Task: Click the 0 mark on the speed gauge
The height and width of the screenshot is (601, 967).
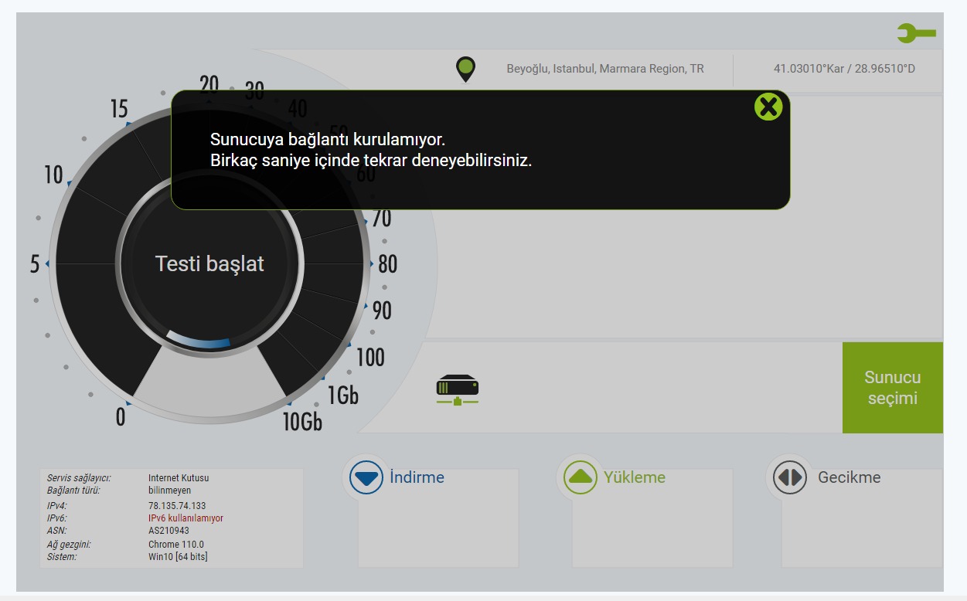Action: (120, 417)
